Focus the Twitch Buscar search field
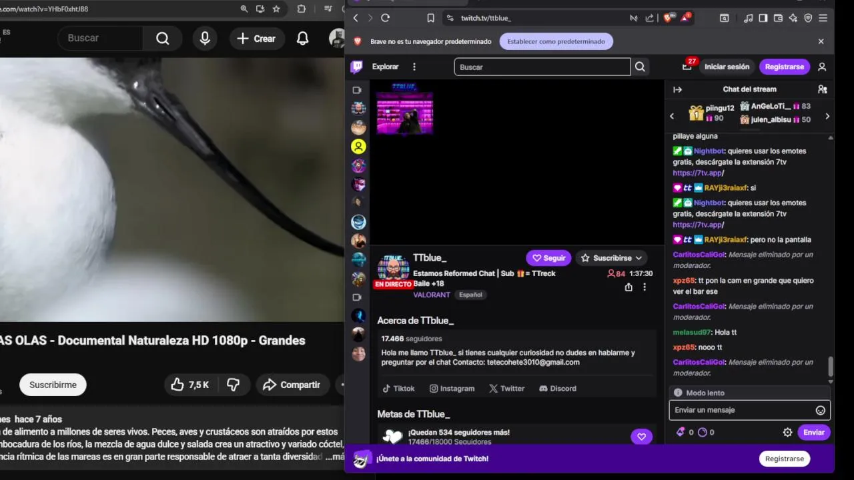 tap(542, 67)
